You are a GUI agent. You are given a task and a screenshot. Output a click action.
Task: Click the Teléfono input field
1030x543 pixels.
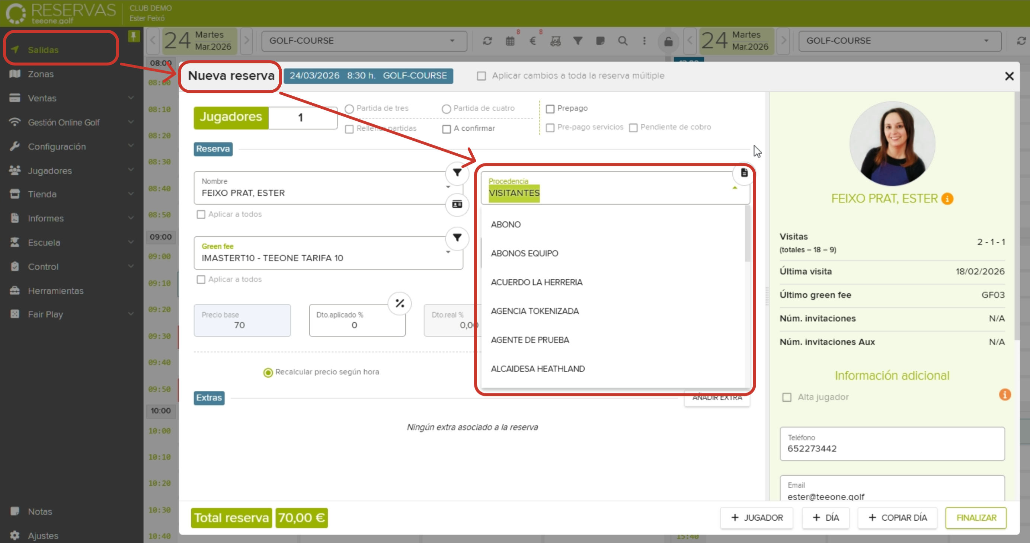(x=892, y=444)
